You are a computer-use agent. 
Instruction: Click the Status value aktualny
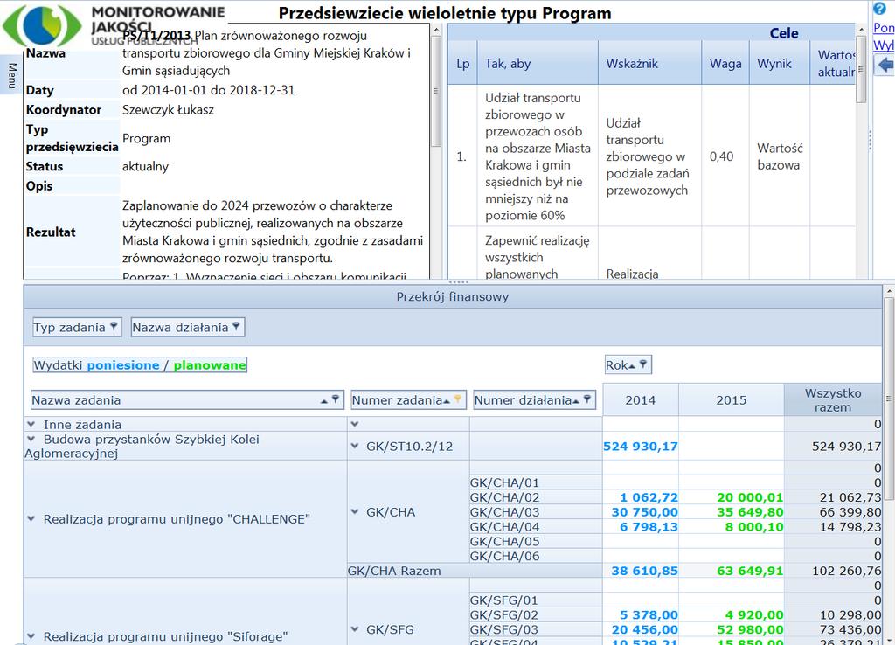[145, 167]
